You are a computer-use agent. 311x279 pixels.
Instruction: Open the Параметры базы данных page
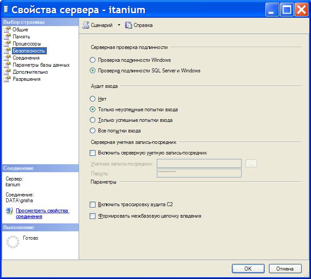(x=41, y=65)
